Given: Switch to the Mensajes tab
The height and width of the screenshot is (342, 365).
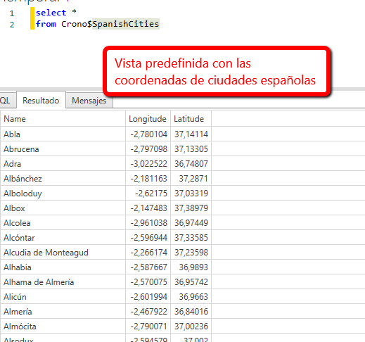Looking at the screenshot, I should [89, 101].
